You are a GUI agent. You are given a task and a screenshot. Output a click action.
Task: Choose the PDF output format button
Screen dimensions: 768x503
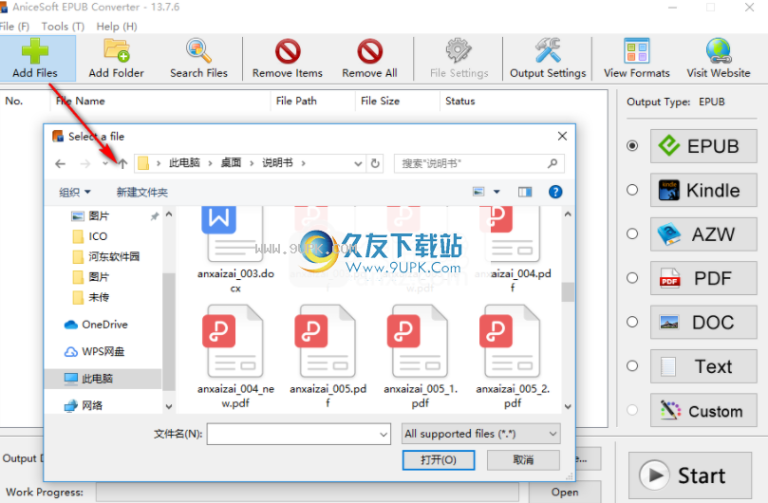pos(703,278)
